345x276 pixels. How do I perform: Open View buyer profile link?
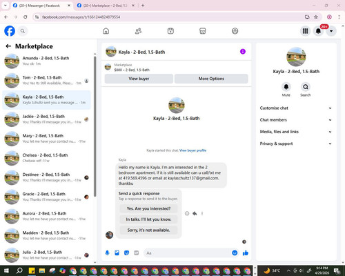click(x=193, y=150)
